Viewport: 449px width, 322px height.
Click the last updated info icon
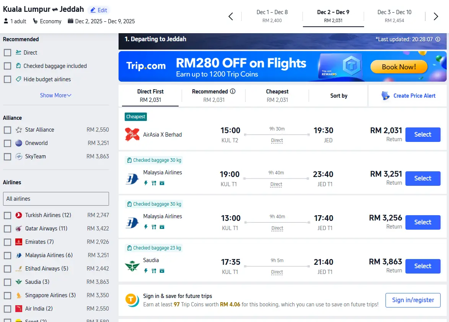tap(438, 39)
